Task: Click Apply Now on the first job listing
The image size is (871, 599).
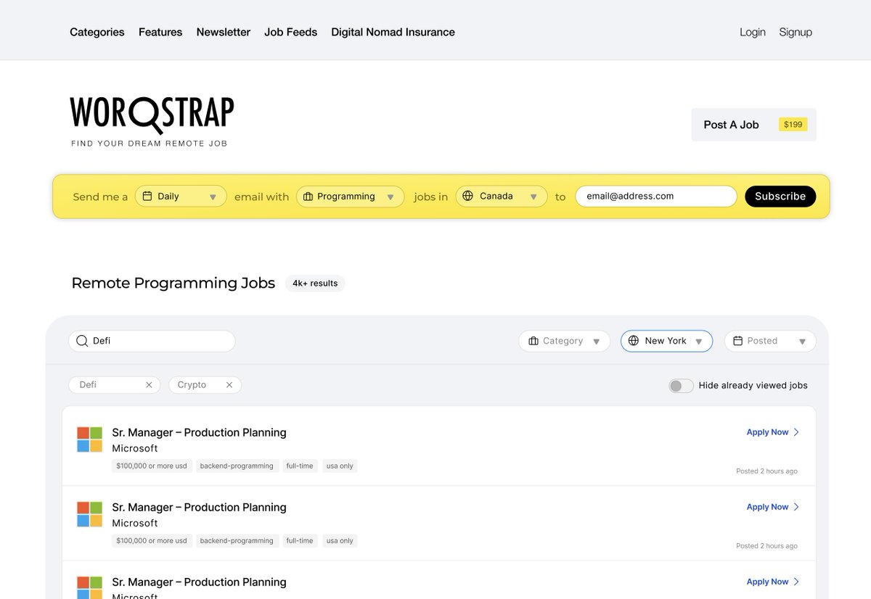Action: point(767,432)
